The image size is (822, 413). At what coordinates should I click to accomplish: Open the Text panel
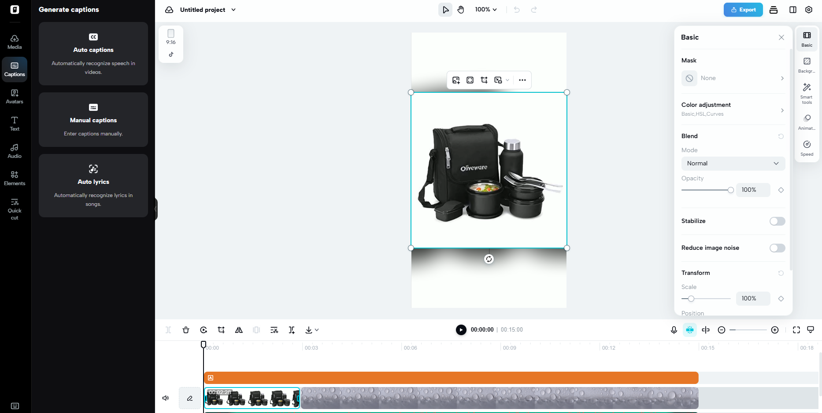click(15, 124)
